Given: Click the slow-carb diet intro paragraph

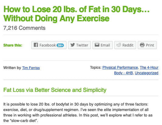Looking at the screenshot, I should point(78,113).
